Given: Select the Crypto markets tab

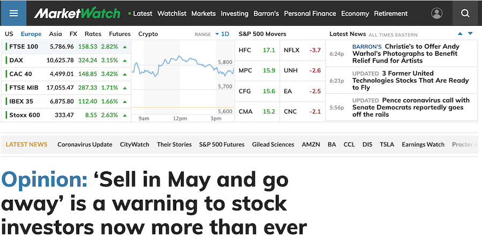Looking at the screenshot, I should click(x=148, y=34).
